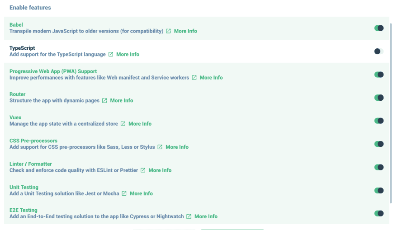Click 'Check and enforce code quality with ESLint' text

point(74,170)
